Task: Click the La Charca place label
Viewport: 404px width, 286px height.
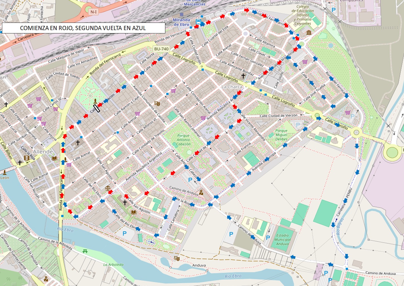Action: 232,87
